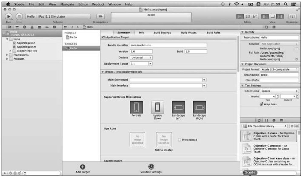The height and width of the screenshot is (178, 303).
Task: Open Project Format dropdown
Action: [279, 69]
